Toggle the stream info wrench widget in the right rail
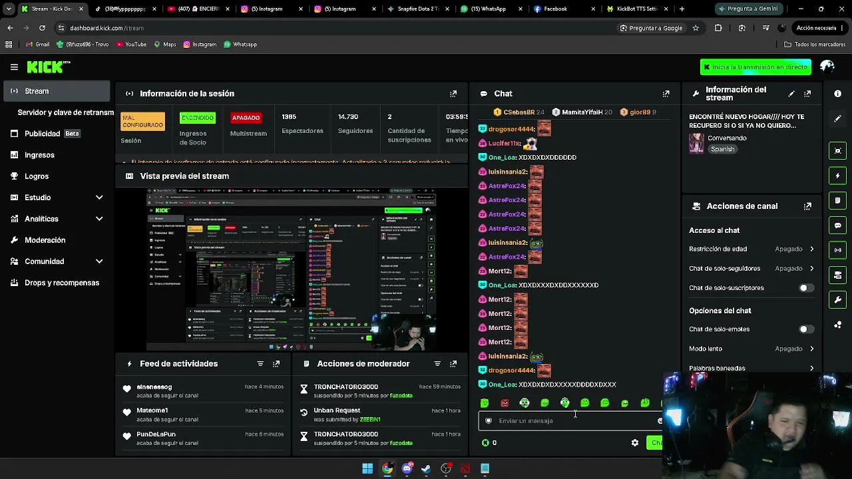This screenshot has width=852, height=479. coord(838,300)
